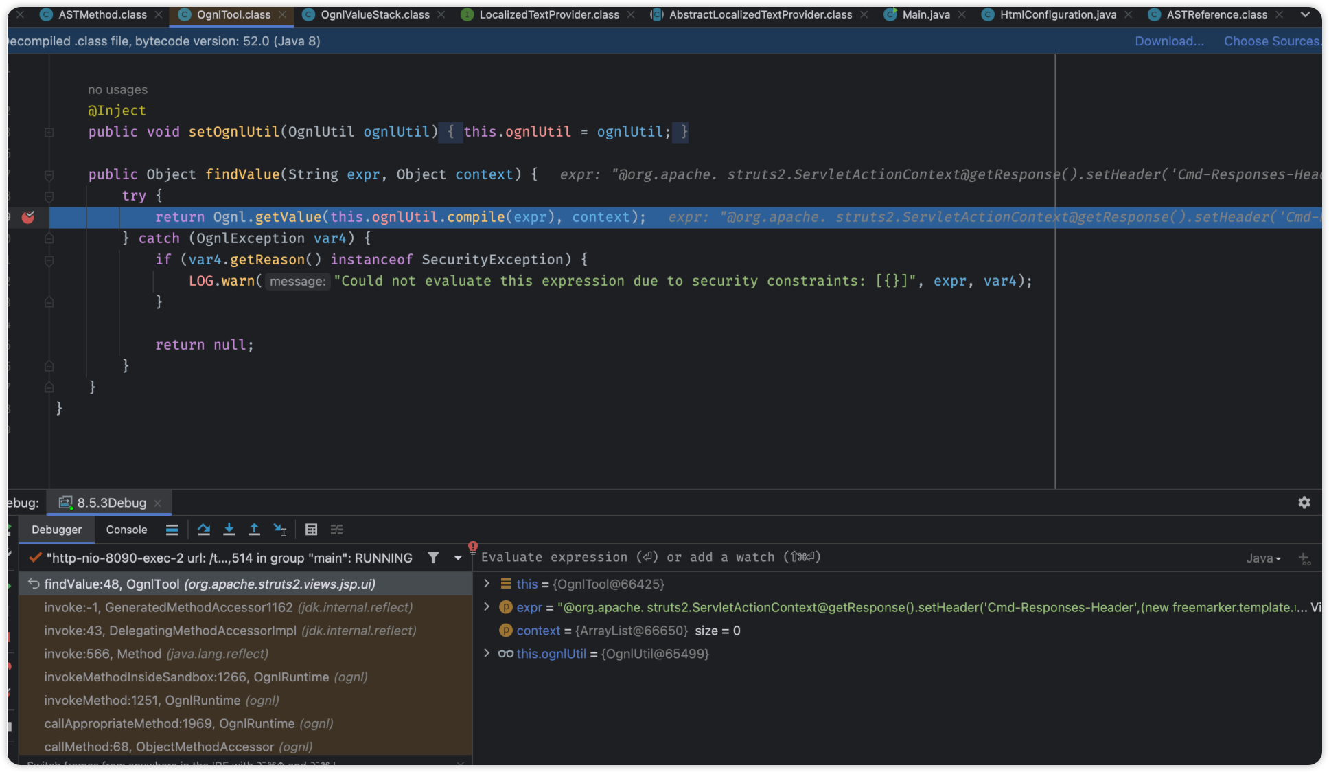This screenshot has width=1329, height=772.
Task: Select the invoke:43, DelegatingMethodAccessorImpl frame
Action: click(245, 631)
